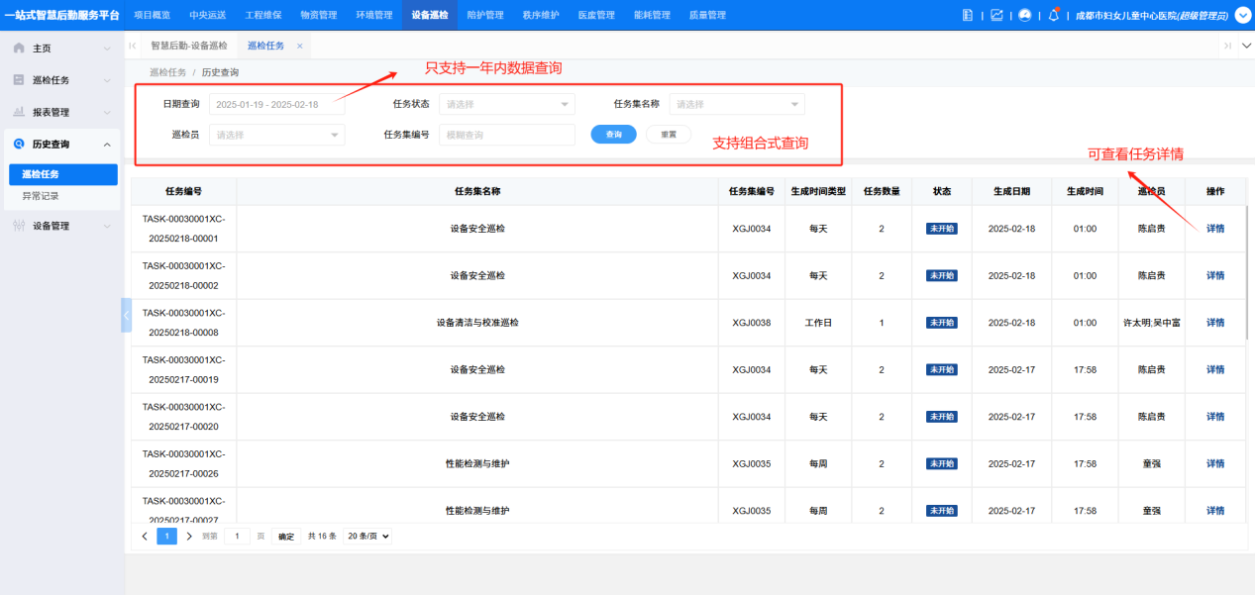Open the 任务状态 dropdown
The height and width of the screenshot is (595, 1255).
506,104
